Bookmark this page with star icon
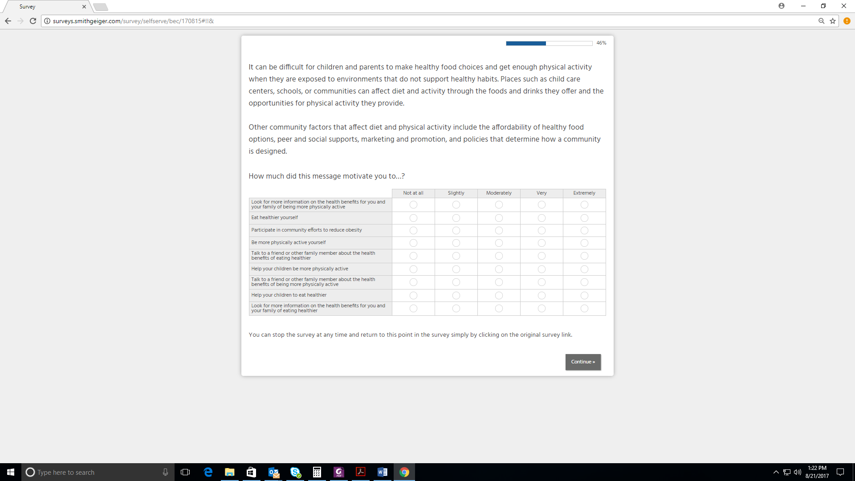Image resolution: width=855 pixels, height=481 pixels. click(x=833, y=21)
